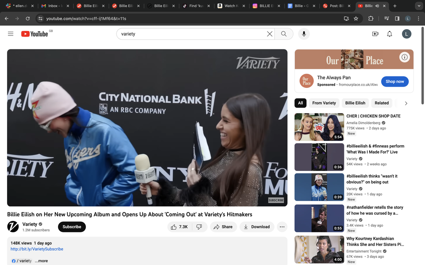The image size is (425, 265).
Task: Select the From Variety filter chip
Action: click(324, 103)
